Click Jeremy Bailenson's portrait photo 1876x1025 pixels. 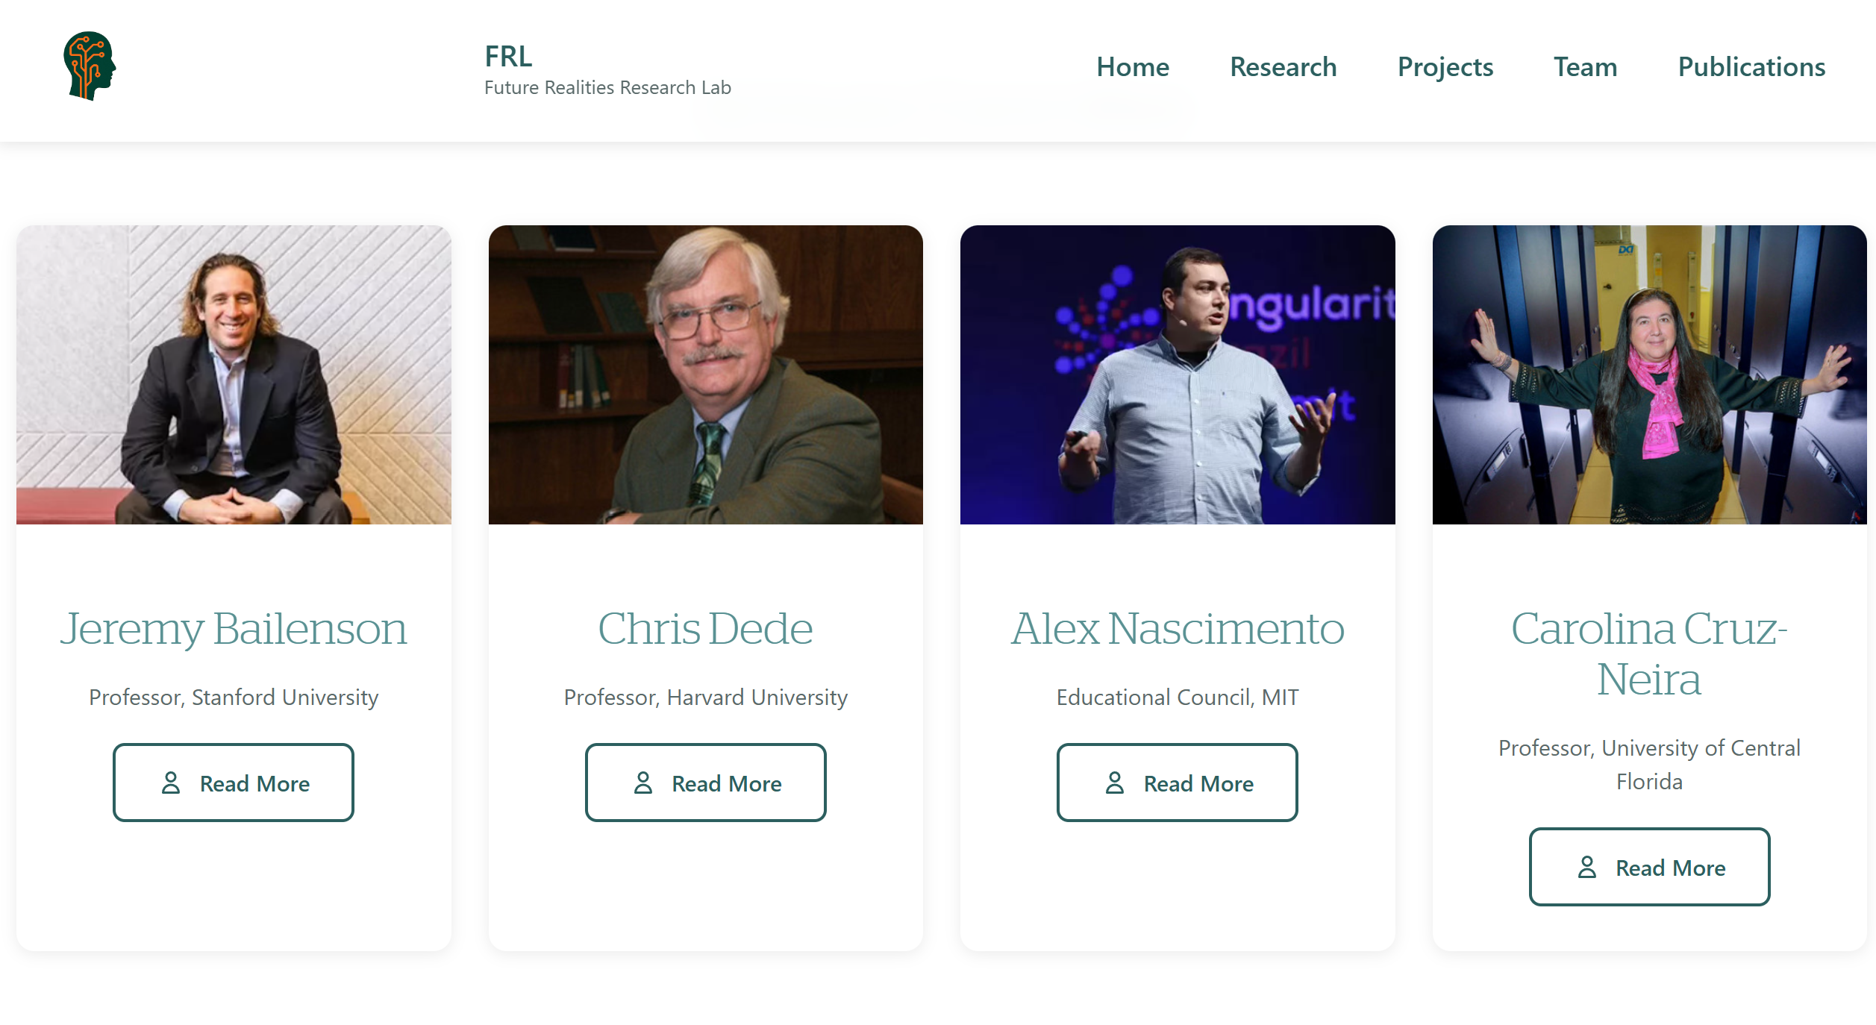point(234,374)
